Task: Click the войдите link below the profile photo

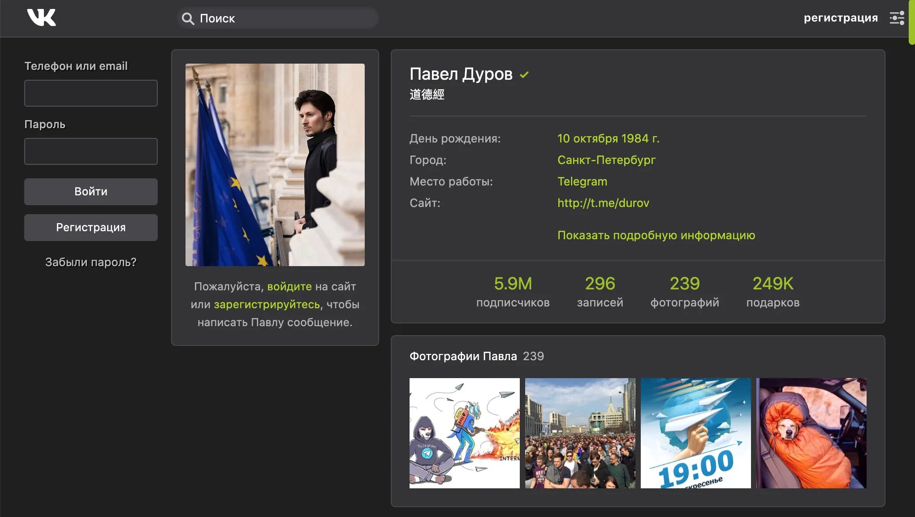Action: click(x=289, y=286)
